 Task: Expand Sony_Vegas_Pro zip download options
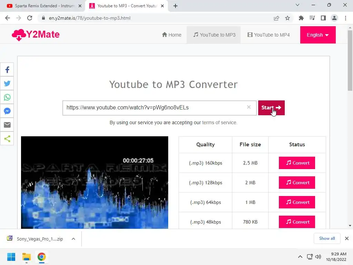tap(73, 239)
